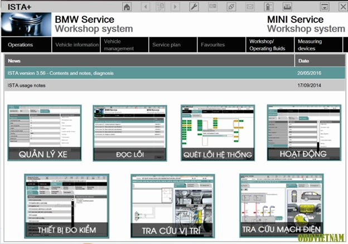Open the process overview documents icon
The image size is (348, 244).
click(x=160, y=7)
